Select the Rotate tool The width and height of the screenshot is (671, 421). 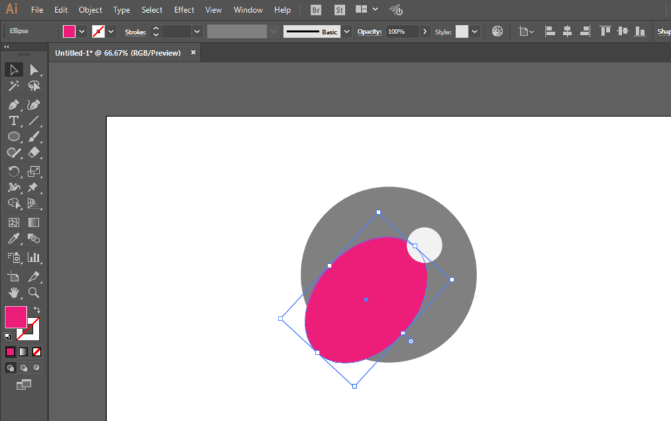coord(13,172)
